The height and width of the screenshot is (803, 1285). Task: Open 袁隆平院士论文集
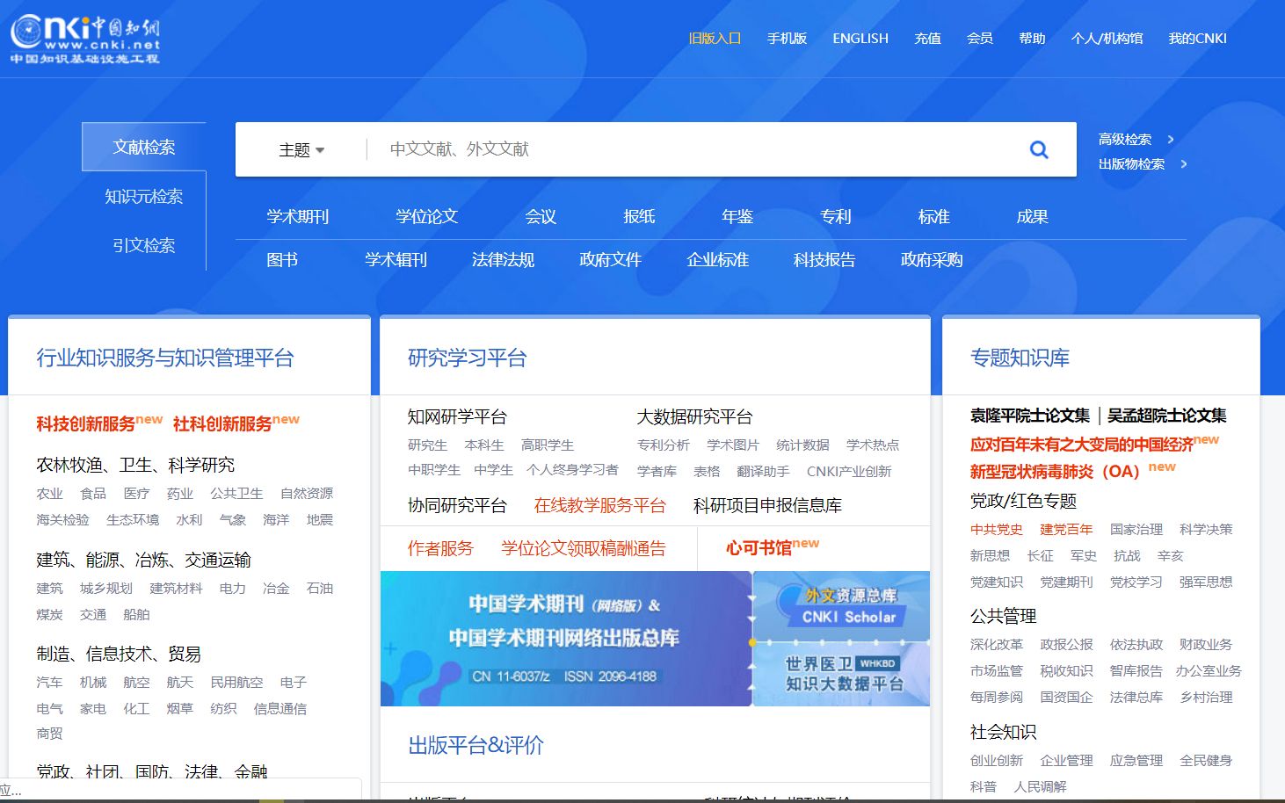(1030, 416)
